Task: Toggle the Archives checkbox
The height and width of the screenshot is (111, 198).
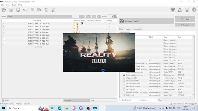Action: (140, 100)
